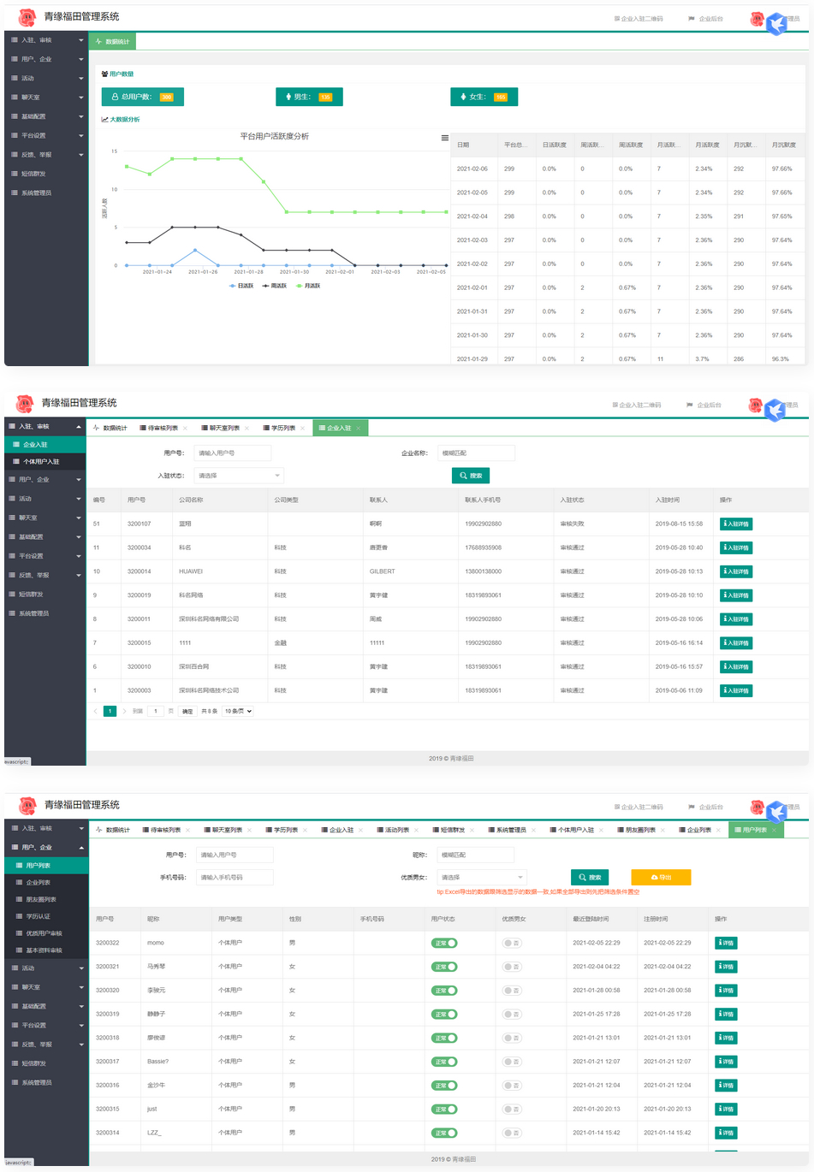Toggle the 月活跃 green legend series

point(308,286)
